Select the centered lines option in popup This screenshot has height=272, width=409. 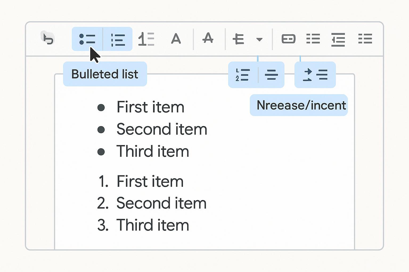[271, 75]
